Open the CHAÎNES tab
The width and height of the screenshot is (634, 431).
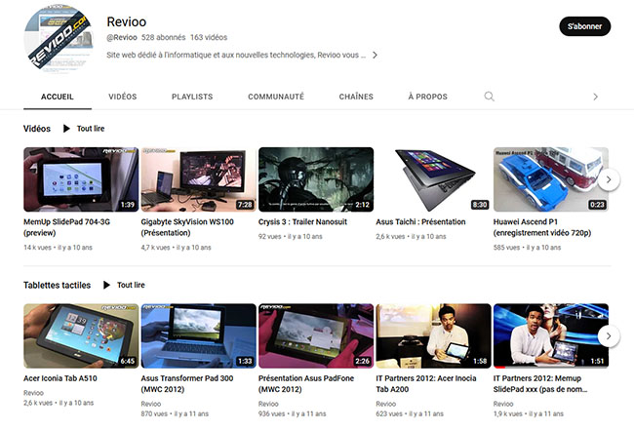pos(356,97)
